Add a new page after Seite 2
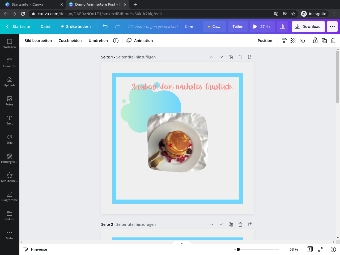 click(x=250, y=224)
